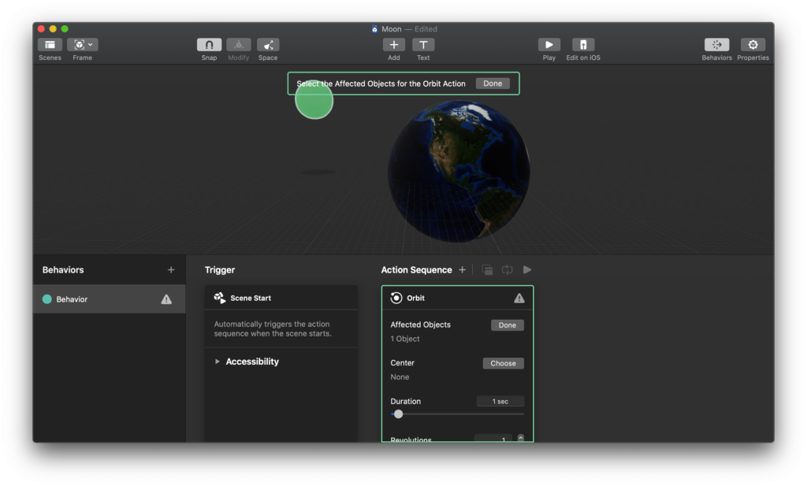Click the Action Sequence heading
Image resolution: width=807 pixels, height=486 pixels.
(416, 270)
